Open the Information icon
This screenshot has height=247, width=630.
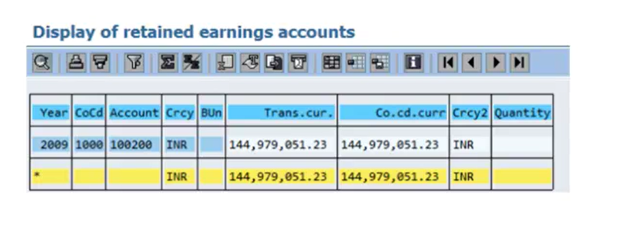tap(414, 63)
